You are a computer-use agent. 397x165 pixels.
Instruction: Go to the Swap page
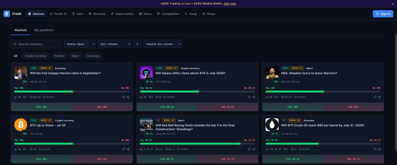pyautogui.click(x=191, y=14)
